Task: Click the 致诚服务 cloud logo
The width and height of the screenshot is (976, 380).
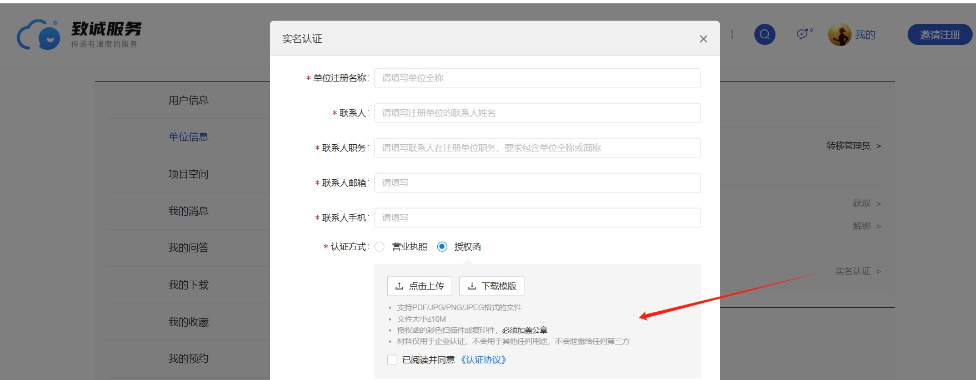Action: 39,34
